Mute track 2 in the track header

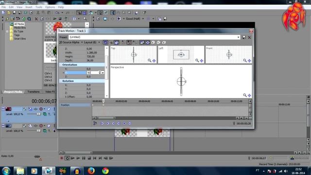49,126
